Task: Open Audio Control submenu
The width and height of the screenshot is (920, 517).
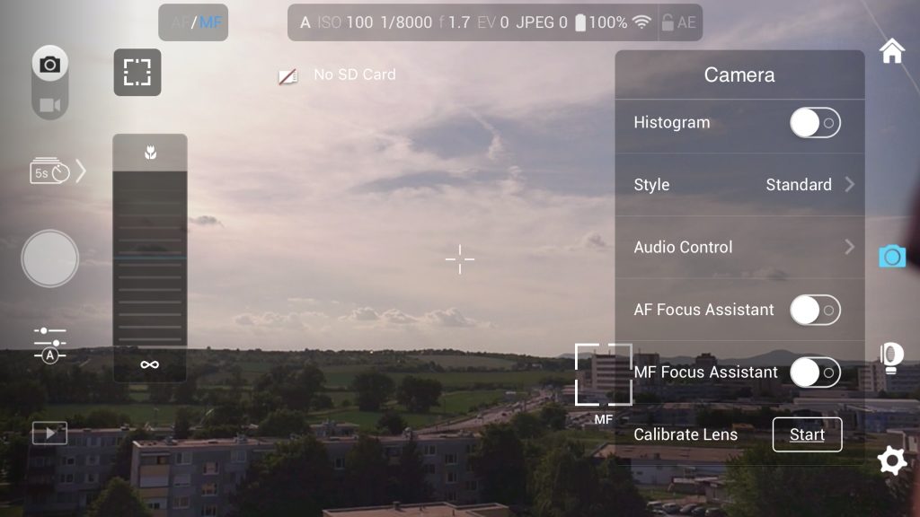Action: click(x=739, y=247)
